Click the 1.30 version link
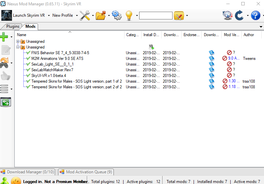264x184 pixels. click(234, 81)
